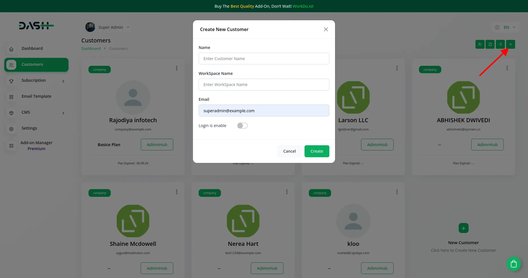Open Email Template in sidebar
This screenshot has width=528, height=278.
tap(36, 96)
